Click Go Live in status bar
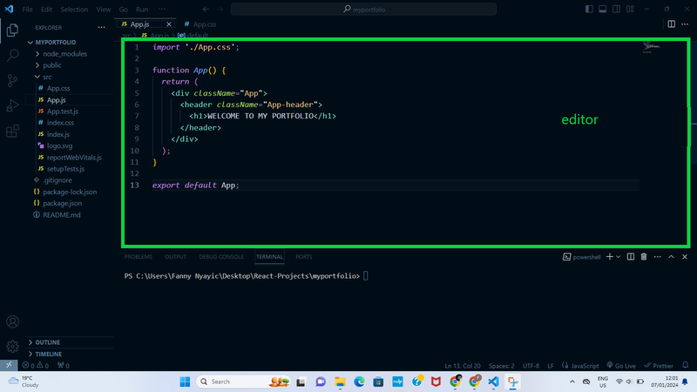The height and width of the screenshot is (392, 697). coord(621,365)
